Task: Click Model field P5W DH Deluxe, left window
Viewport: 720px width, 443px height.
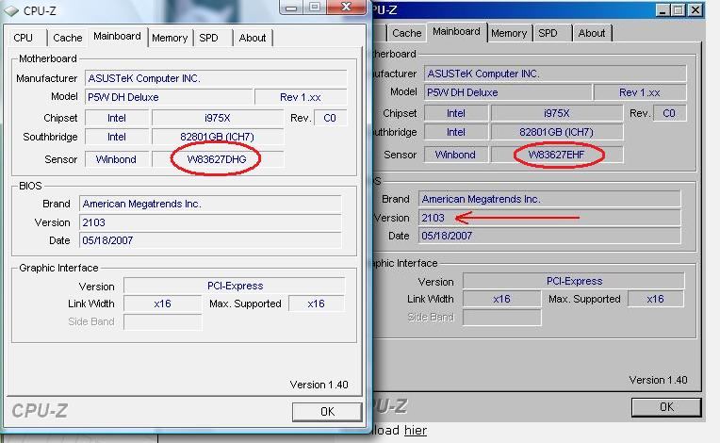Action: click(x=169, y=97)
